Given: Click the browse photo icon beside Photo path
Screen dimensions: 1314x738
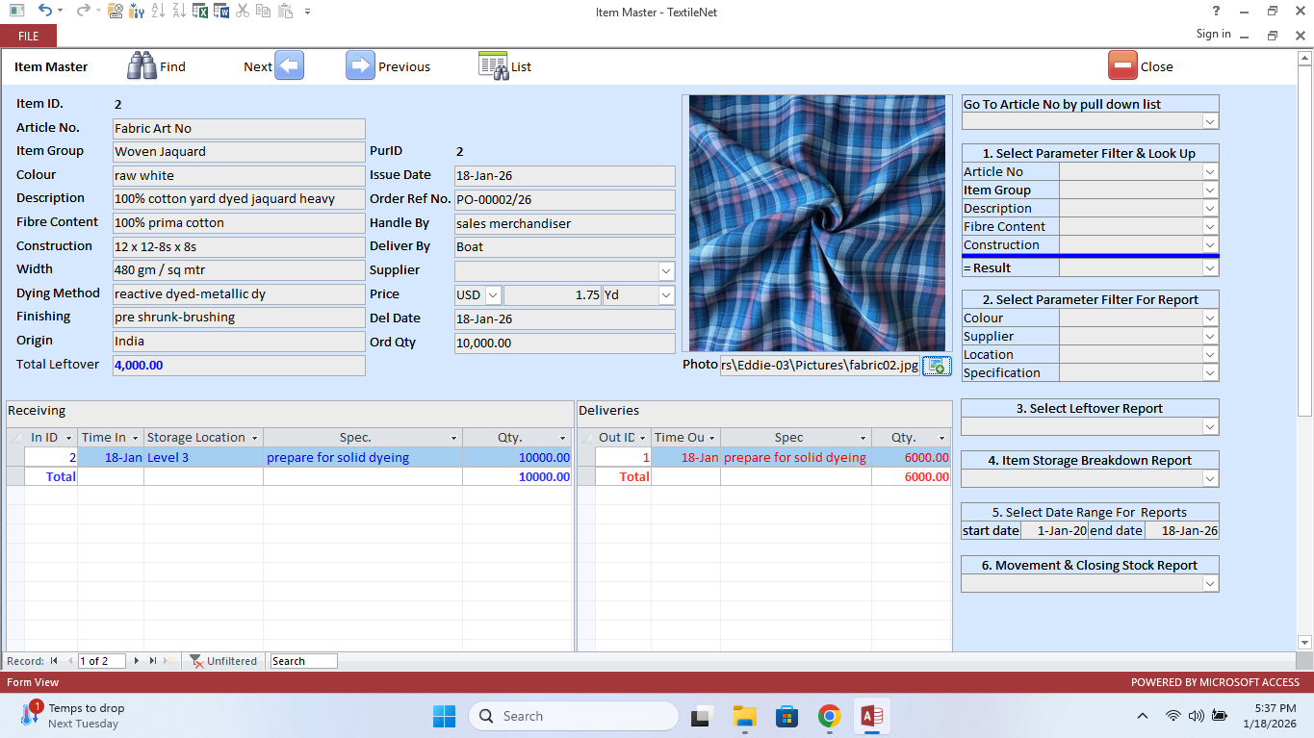Looking at the screenshot, I should tap(937, 366).
